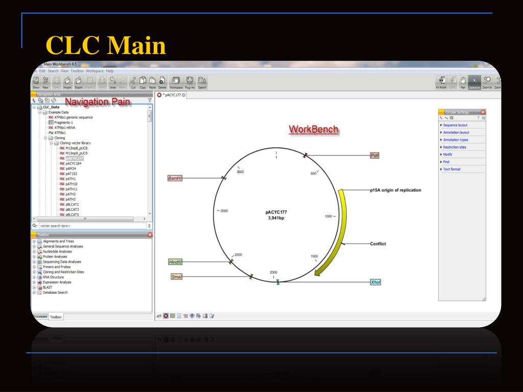Click the Show toolbar button
523x392 pixels.
point(36,82)
